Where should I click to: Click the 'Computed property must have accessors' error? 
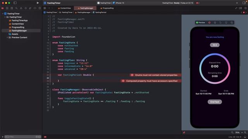click(151, 81)
